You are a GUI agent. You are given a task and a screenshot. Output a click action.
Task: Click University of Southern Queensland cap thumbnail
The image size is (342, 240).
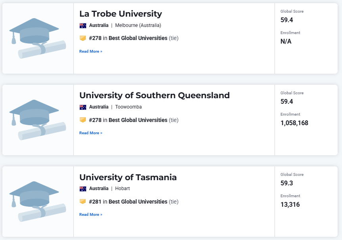38,120
